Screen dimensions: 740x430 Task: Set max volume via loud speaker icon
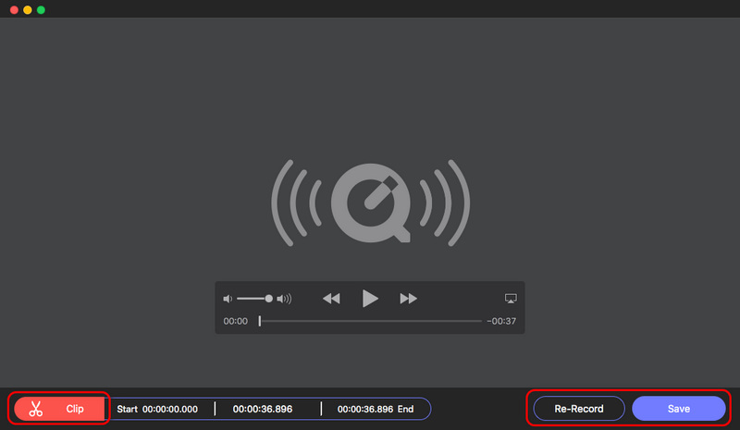(x=284, y=299)
